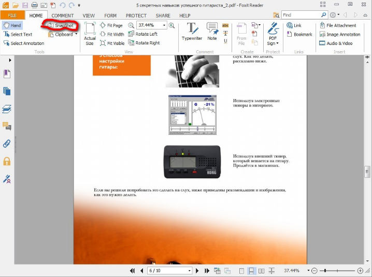Toggle continuous page view in status bar
This screenshot has width=372, height=277.
pyautogui.click(x=251, y=271)
